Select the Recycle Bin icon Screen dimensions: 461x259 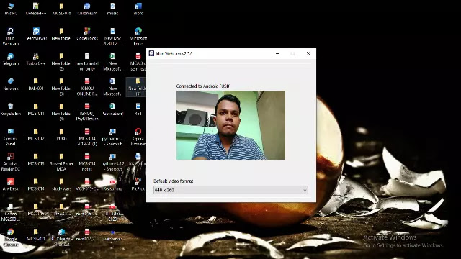[x=11, y=109]
